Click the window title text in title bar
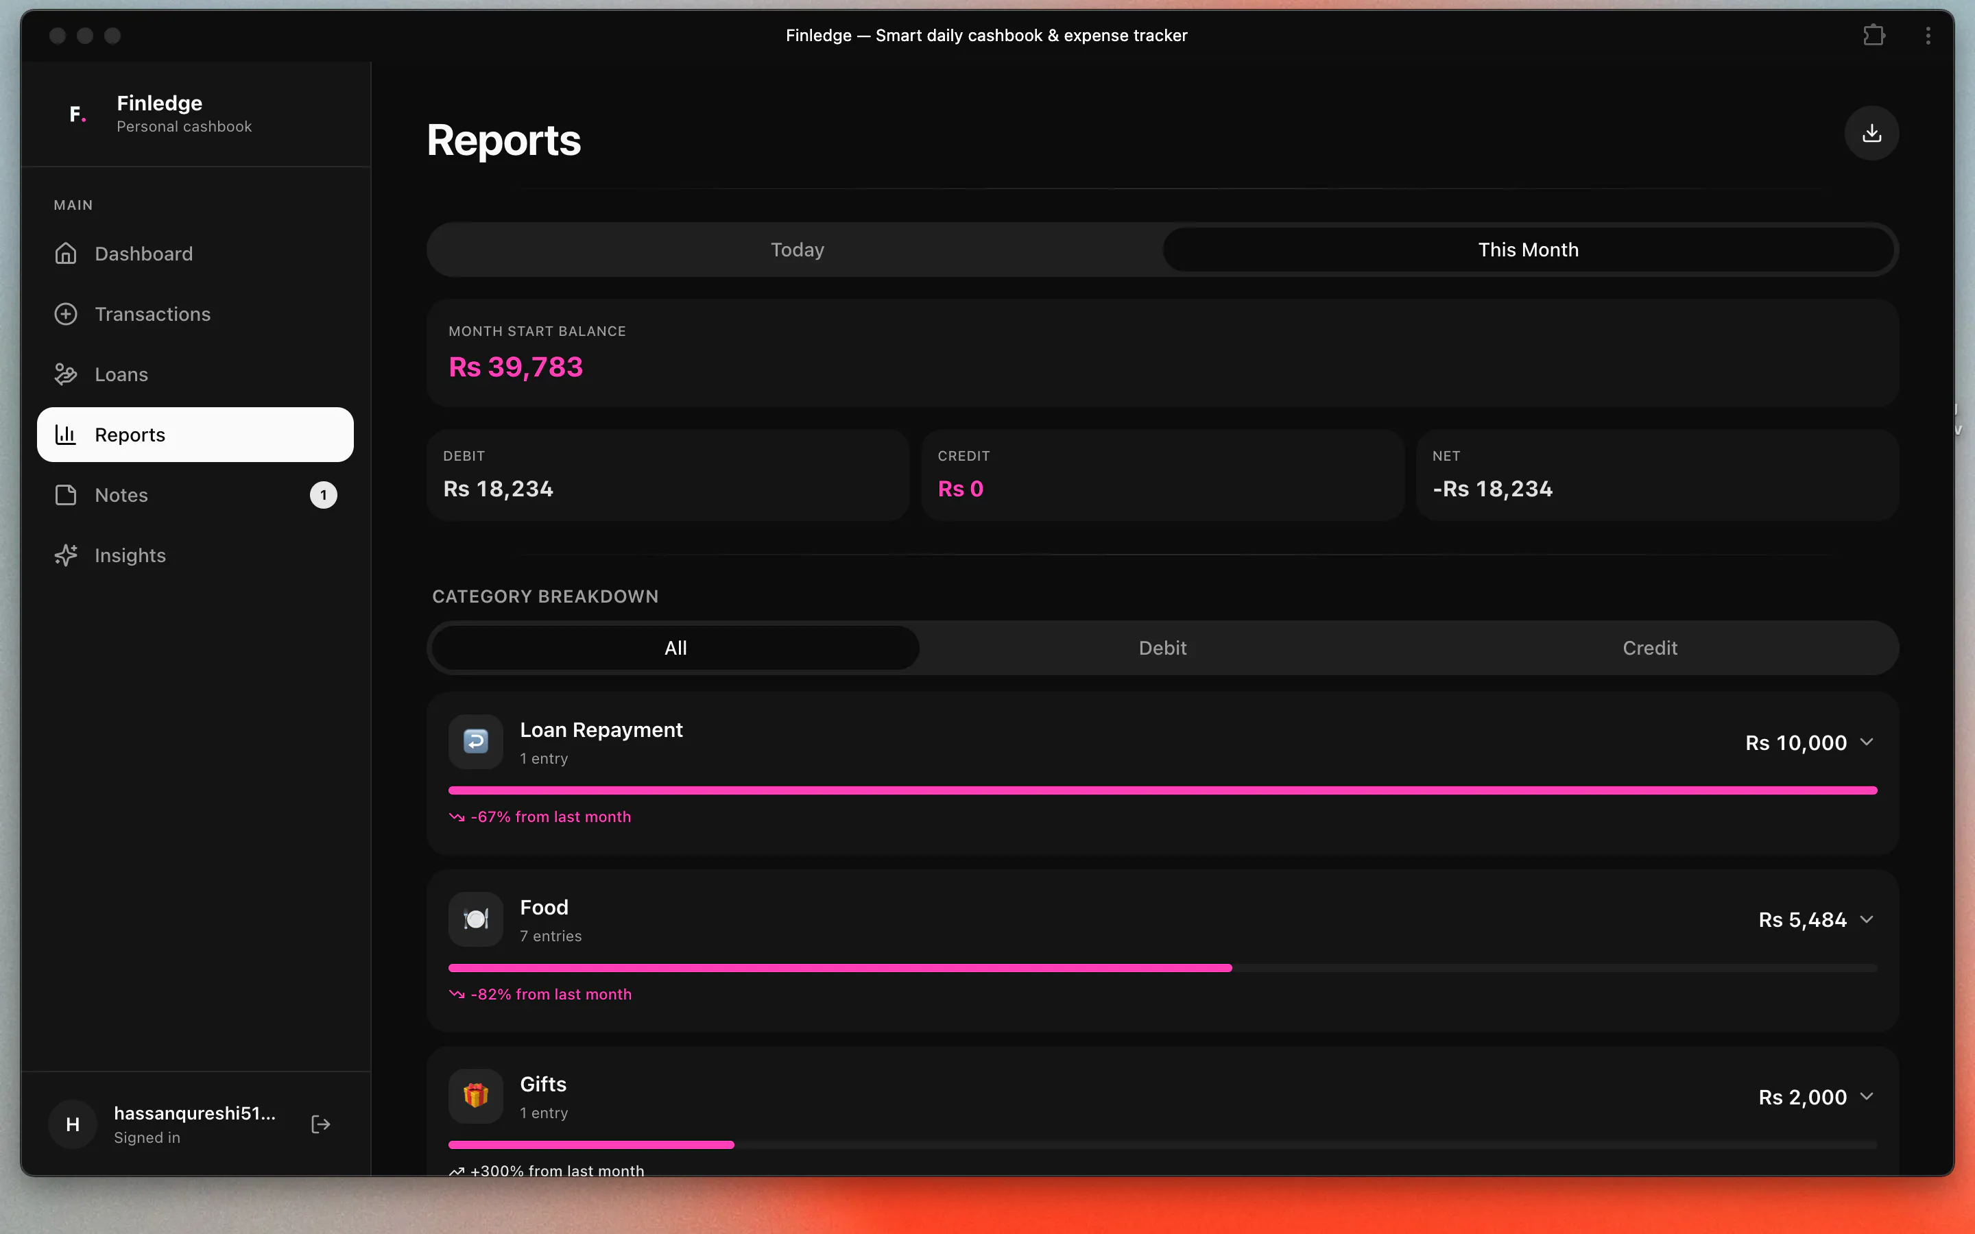The image size is (1975, 1234). tap(987, 35)
